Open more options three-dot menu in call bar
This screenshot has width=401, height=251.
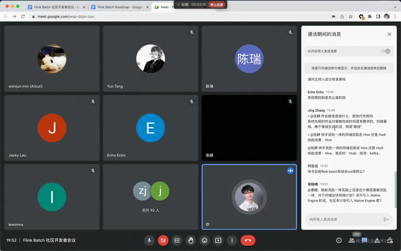tap(232, 240)
